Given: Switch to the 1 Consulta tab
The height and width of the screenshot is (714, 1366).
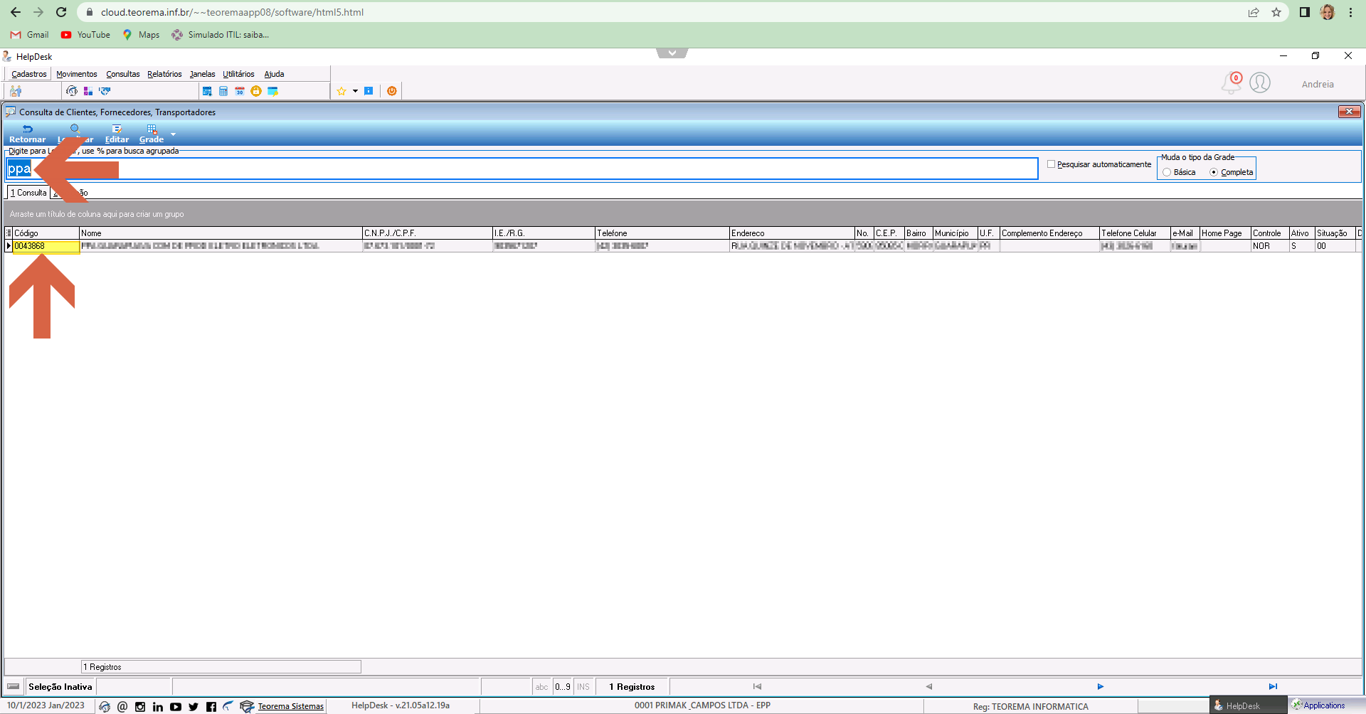Looking at the screenshot, I should (x=28, y=193).
